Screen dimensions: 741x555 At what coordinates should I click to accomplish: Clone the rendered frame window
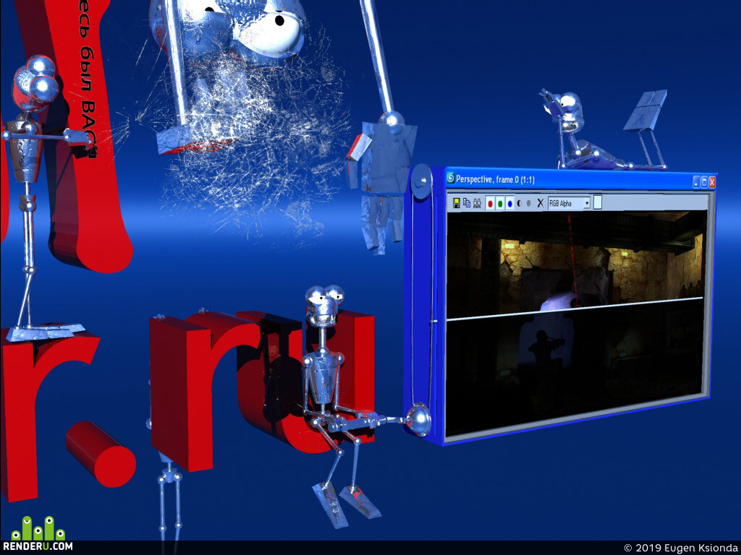(x=477, y=203)
